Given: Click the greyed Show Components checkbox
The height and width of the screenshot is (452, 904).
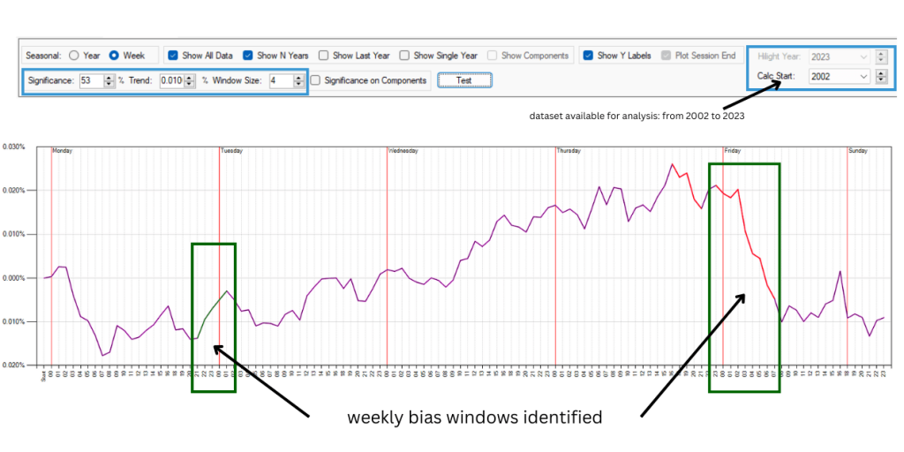Looking at the screenshot, I should click(x=493, y=56).
